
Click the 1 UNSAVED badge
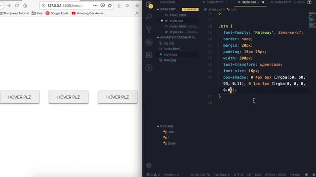[x=190, y=9]
